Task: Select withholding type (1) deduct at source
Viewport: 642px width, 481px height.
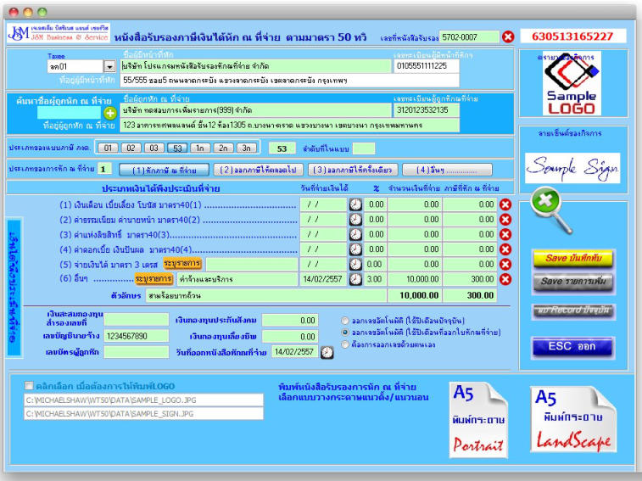Action: 165,170
